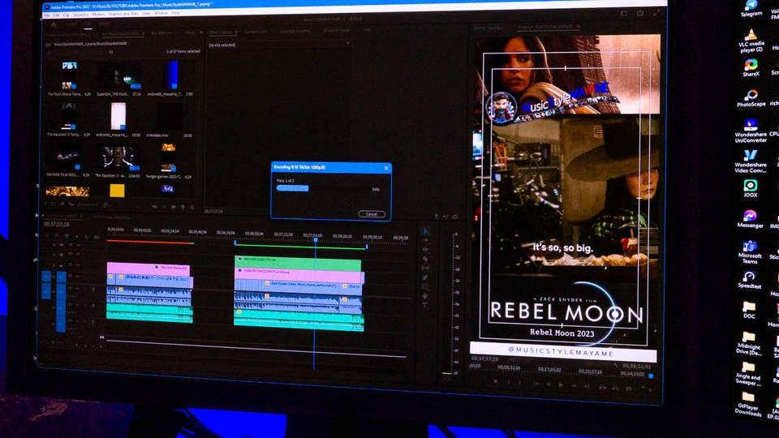Click the Lift button
779x438 pixels.
[603, 387]
